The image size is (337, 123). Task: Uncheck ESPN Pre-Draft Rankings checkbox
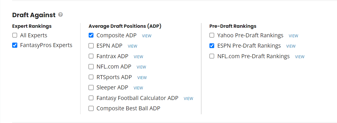tap(212, 46)
